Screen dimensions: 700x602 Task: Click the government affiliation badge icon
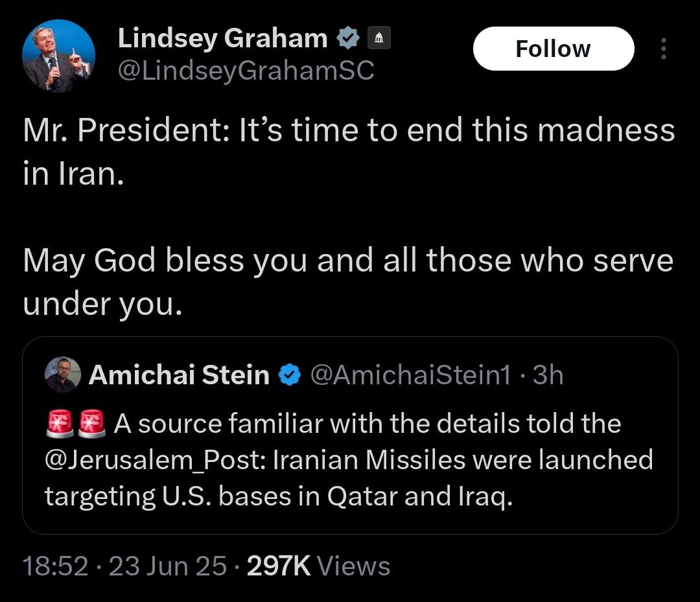(379, 40)
